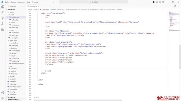Open footer.php file

[15, 58]
